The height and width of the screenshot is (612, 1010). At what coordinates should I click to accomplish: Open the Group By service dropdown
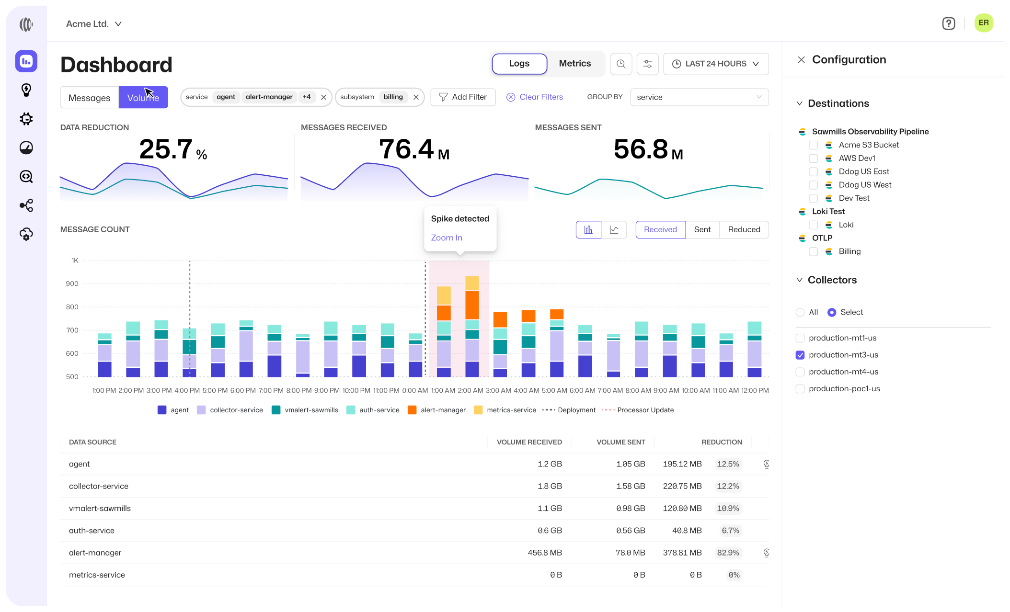tap(699, 97)
